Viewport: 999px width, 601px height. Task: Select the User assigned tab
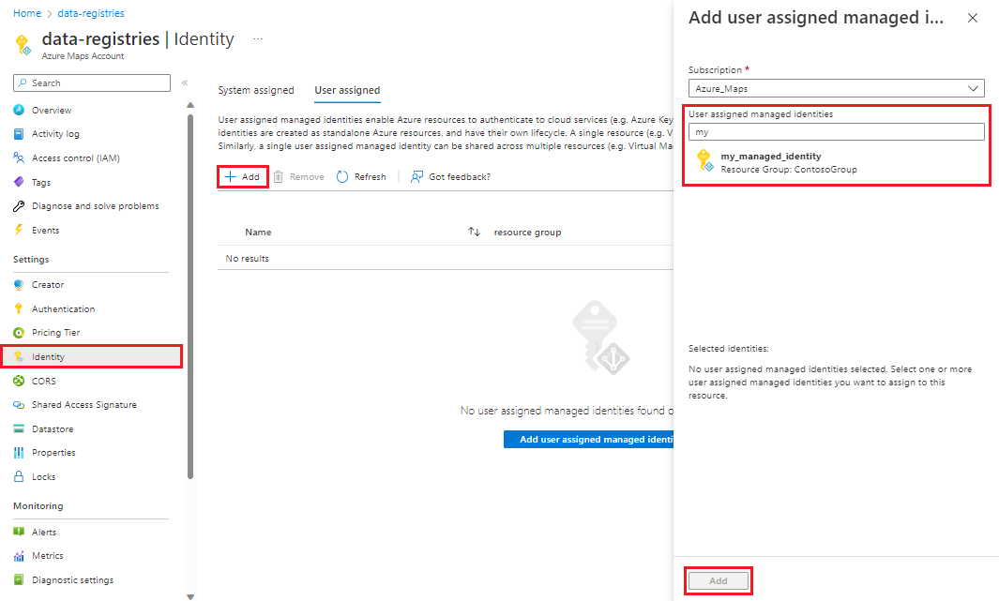point(347,90)
